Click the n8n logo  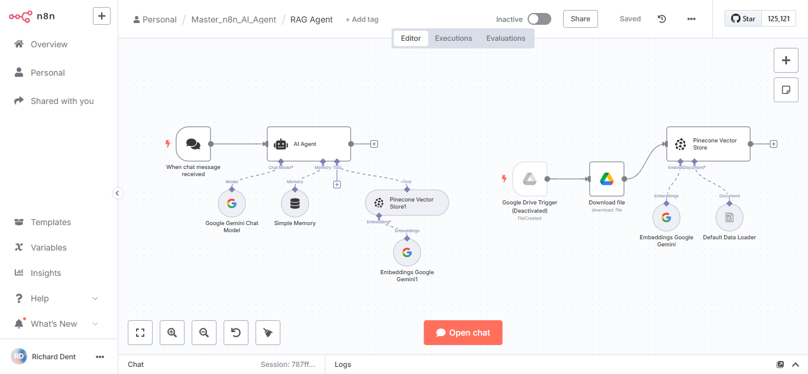point(32,17)
